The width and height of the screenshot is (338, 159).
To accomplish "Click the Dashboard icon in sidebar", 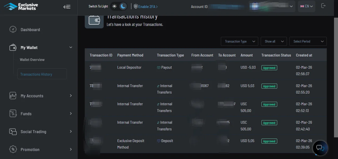I will tap(13, 30).
